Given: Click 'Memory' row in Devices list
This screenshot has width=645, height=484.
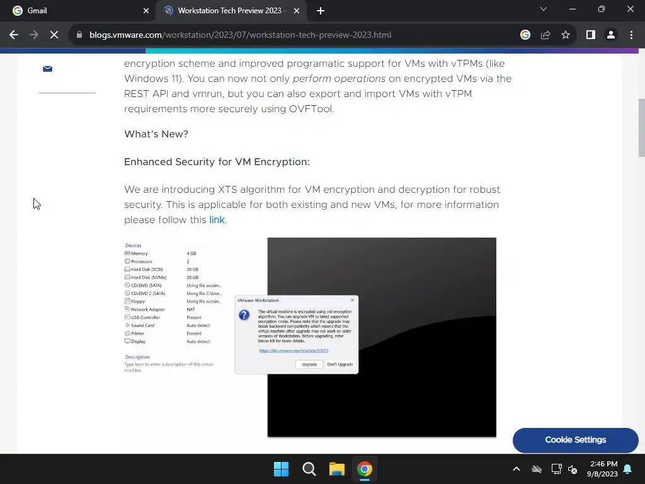Looking at the screenshot, I should [161, 253].
